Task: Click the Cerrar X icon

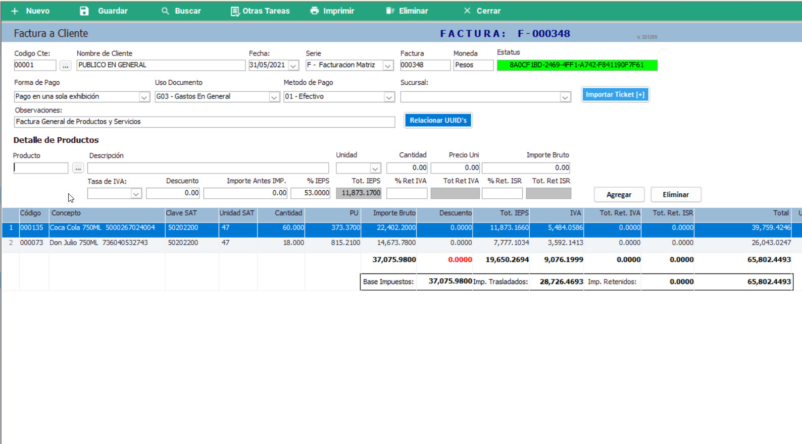Action: pos(467,11)
